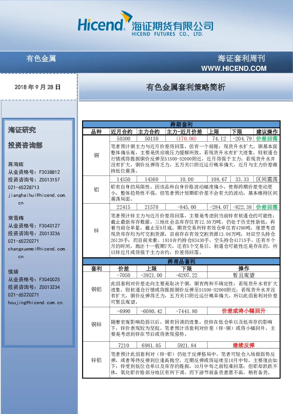Click the 铝 row label in 跨期套利
The image size is (293, 414).
click(97, 189)
